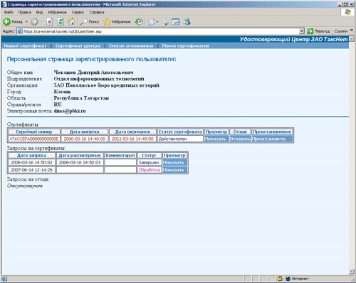Open the Home page icon

(71, 22)
